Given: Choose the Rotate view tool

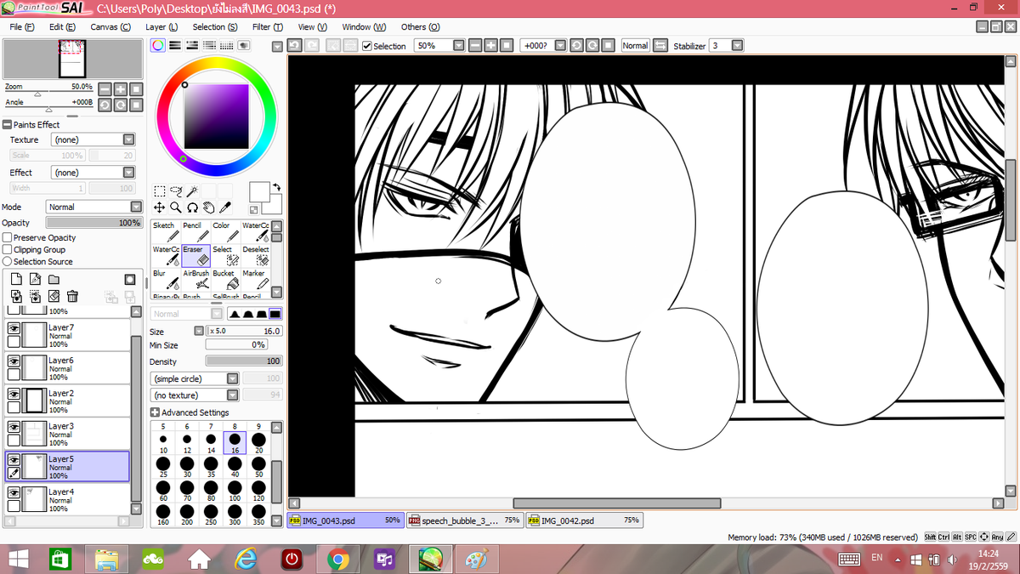Looking at the screenshot, I should click(192, 207).
